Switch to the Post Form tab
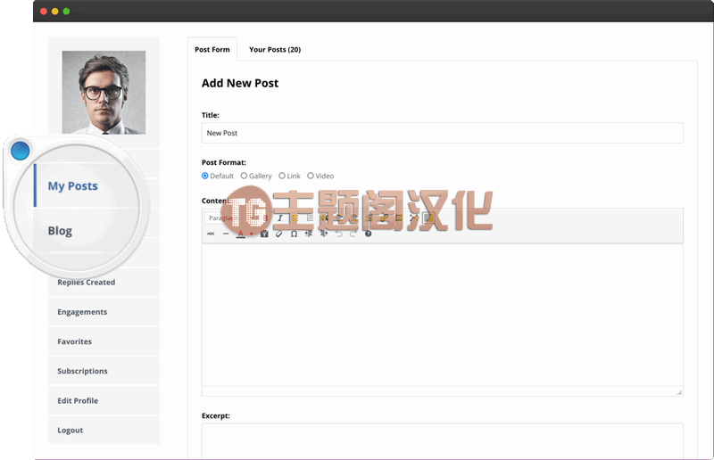Image resolution: width=714 pixels, height=460 pixels. point(212,49)
